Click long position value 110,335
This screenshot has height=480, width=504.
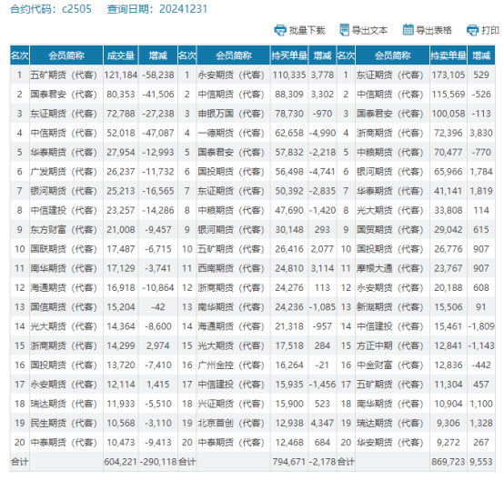click(x=289, y=75)
